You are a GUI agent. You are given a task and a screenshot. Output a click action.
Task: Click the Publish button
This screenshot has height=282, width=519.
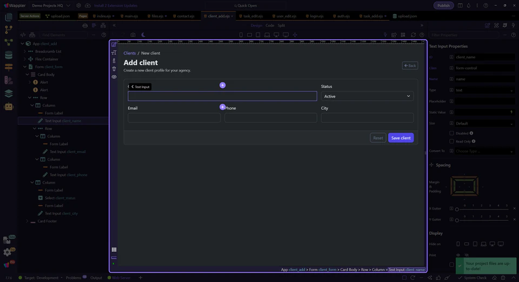coord(443,5)
